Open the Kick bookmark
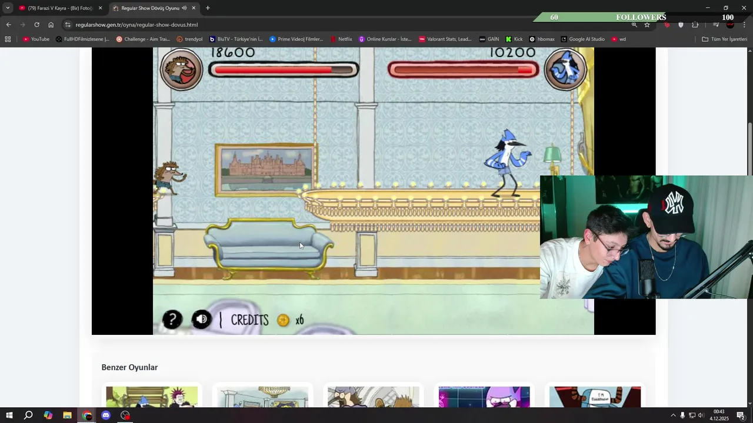The height and width of the screenshot is (423, 753). coord(514,39)
